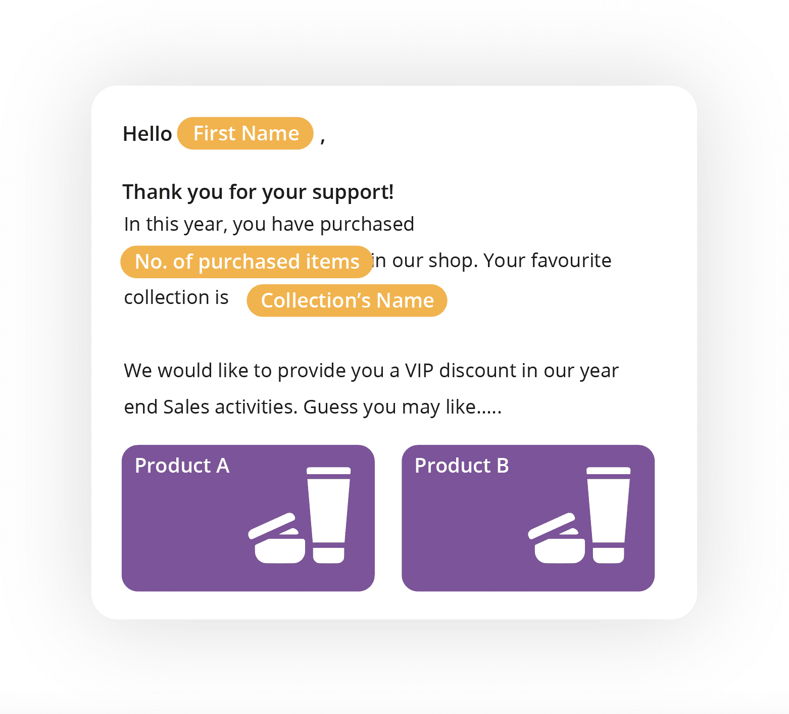Click the tube icon in Product B
789x714 pixels.
[x=609, y=515]
